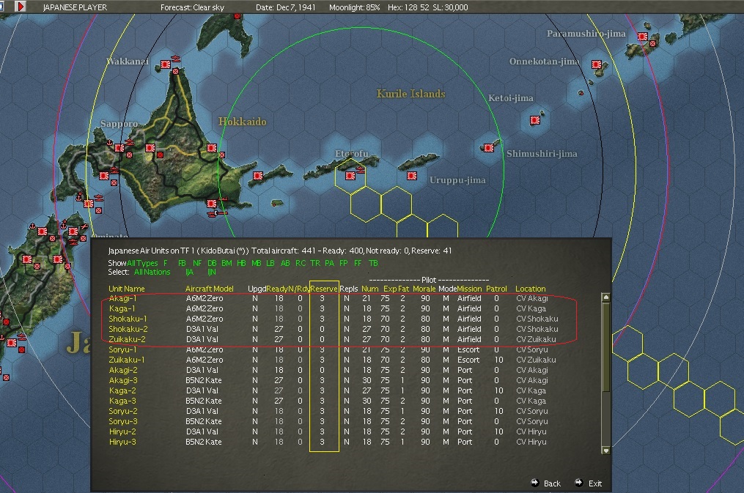Open the Akagi-1 air unit
The height and width of the screenshot is (493, 744).
[122, 299]
